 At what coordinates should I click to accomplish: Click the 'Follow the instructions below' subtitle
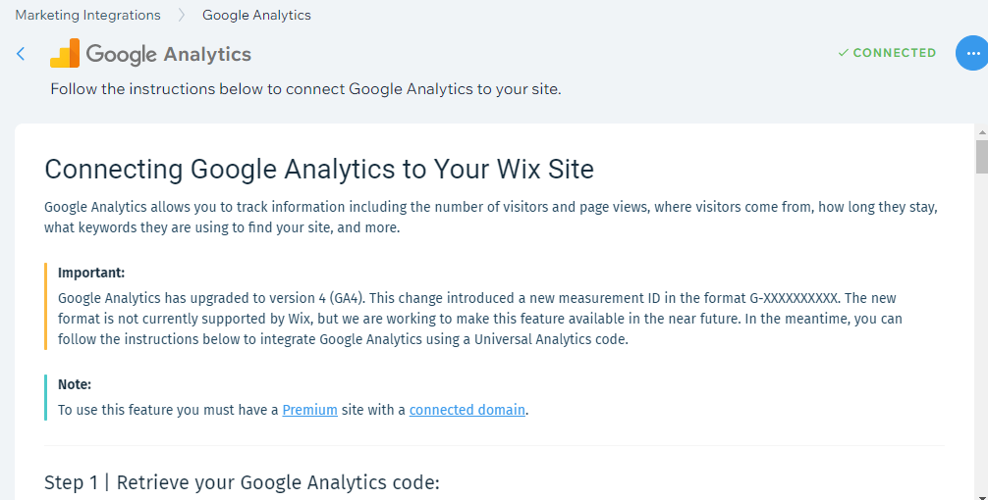pyautogui.click(x=305, y=89)
